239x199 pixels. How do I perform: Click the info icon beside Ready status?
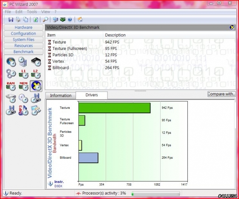(x=6, y=193)
